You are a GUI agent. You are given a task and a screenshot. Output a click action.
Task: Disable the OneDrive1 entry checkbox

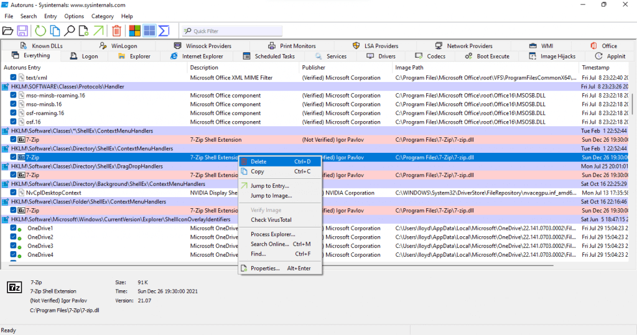[14, 228]
